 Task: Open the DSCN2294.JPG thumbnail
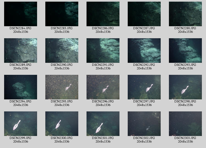[x=21, y=87]
